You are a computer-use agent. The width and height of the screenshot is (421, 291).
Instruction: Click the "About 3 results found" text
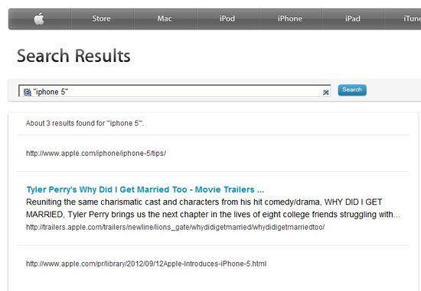coord(85,123)
